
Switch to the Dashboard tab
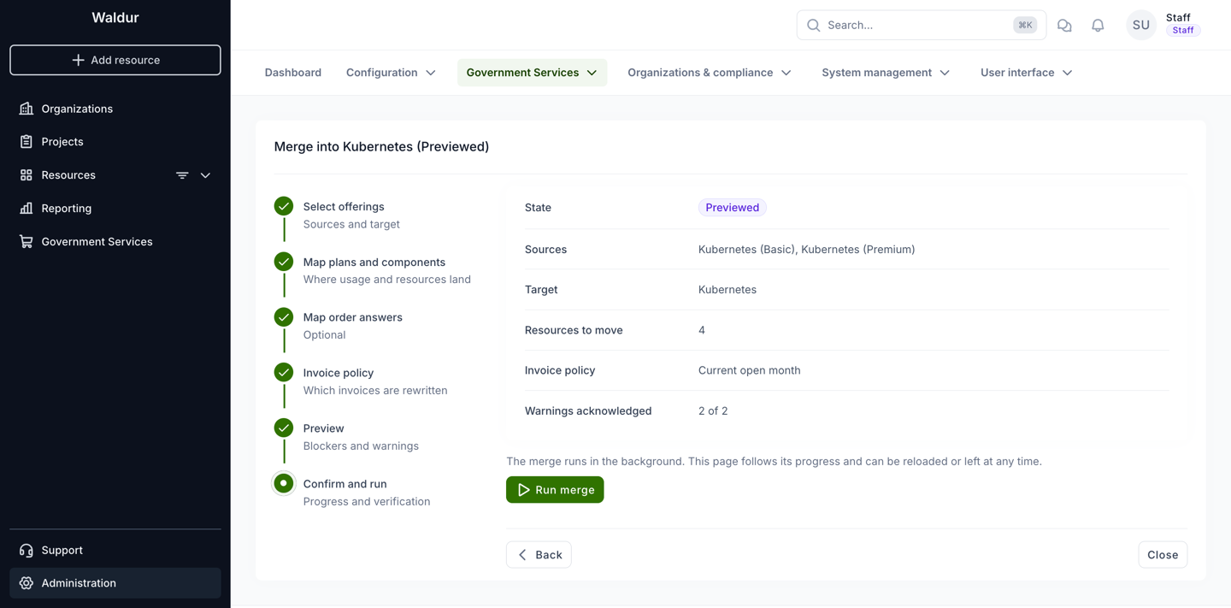pyautogui.click(x=293, y=73)
